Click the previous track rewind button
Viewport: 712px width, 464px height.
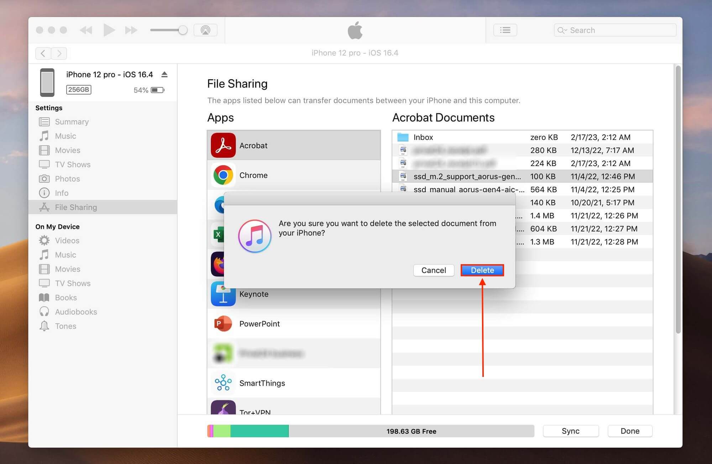pos(86,30)
